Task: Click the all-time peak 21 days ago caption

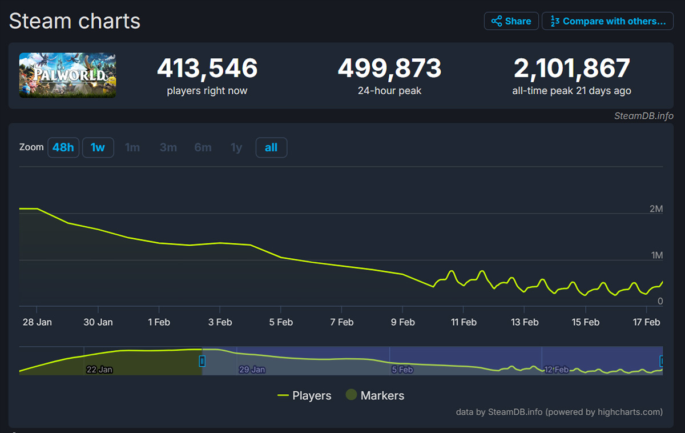Action: click(572, 91)
